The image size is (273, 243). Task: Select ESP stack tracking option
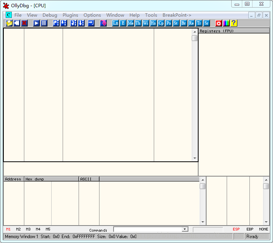point(236,229)
